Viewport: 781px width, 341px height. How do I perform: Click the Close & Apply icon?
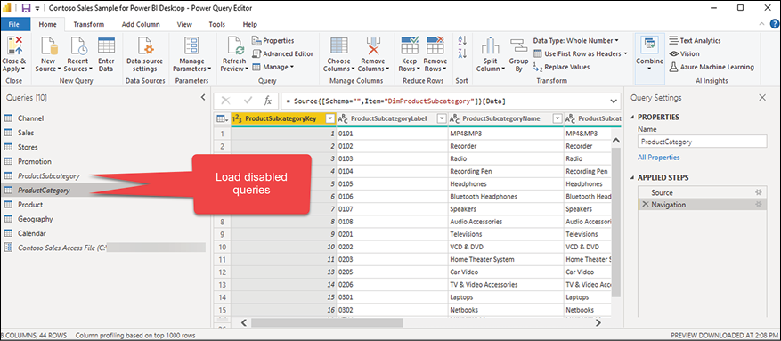click(x=14, y=45)
